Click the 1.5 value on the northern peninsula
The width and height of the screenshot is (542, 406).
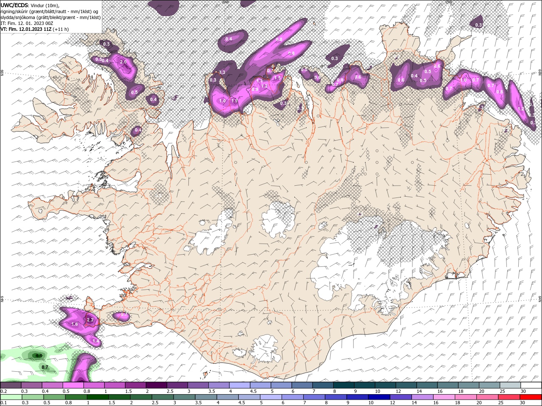pos(277,78)
